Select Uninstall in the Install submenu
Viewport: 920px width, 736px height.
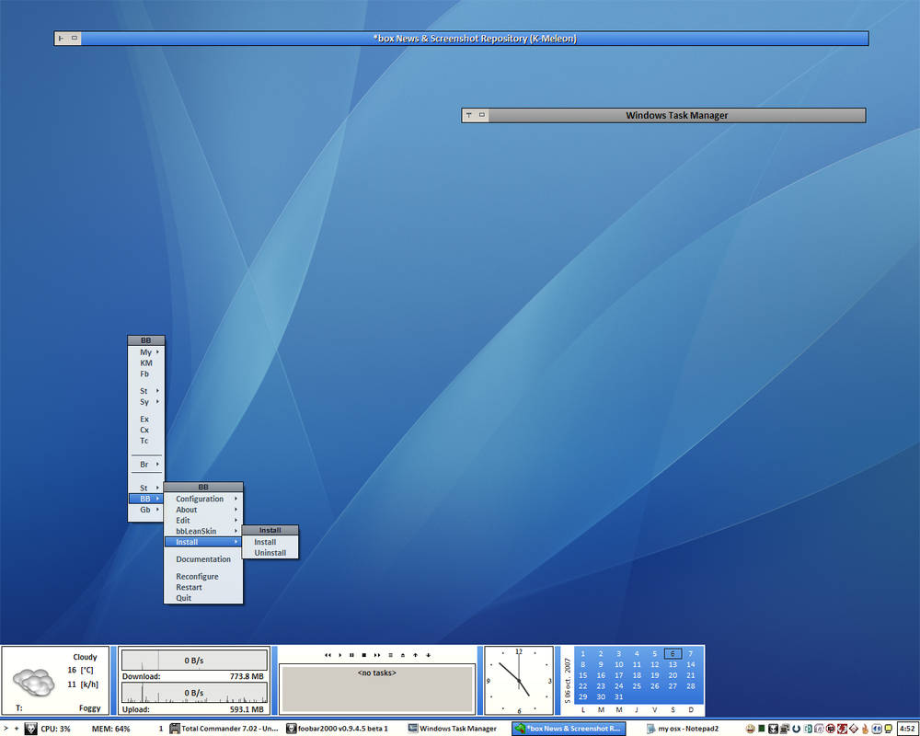point(270,553)
